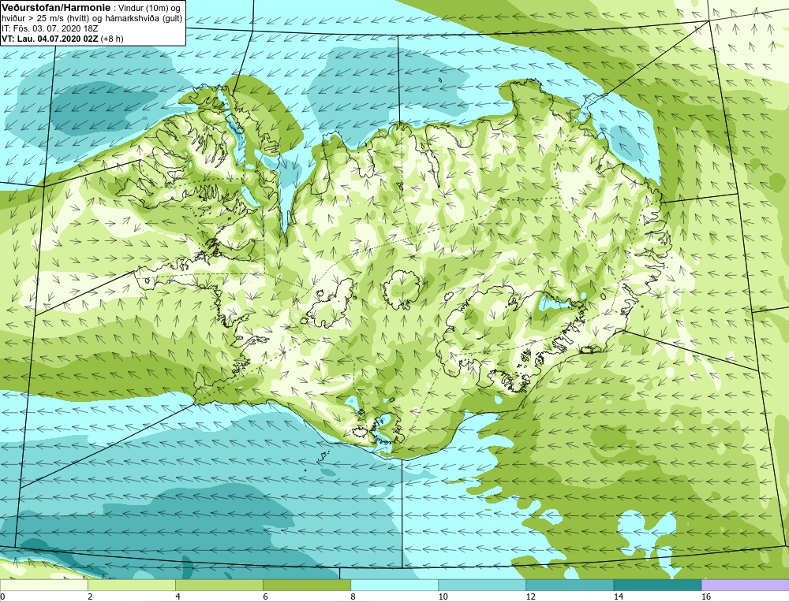Click the legend scale label '2'
789x602 pixels.
90,596
